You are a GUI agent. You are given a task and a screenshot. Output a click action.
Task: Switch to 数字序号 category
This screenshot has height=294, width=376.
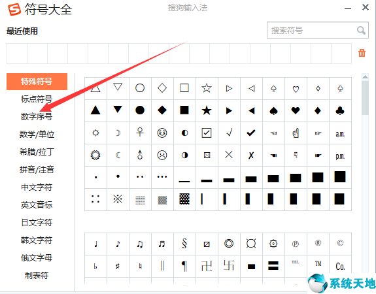[37, 117]
